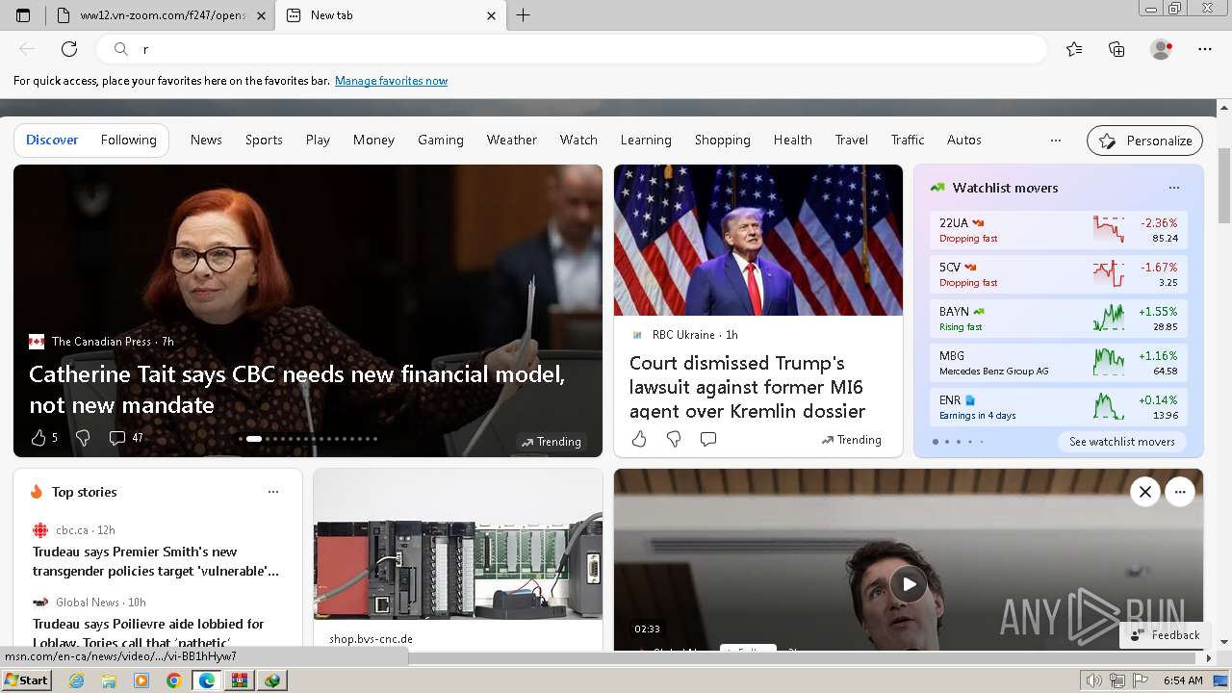The image size is (1232, 693).
Task: Click See watchlist movers button
Action: [x=1121, y=442]
